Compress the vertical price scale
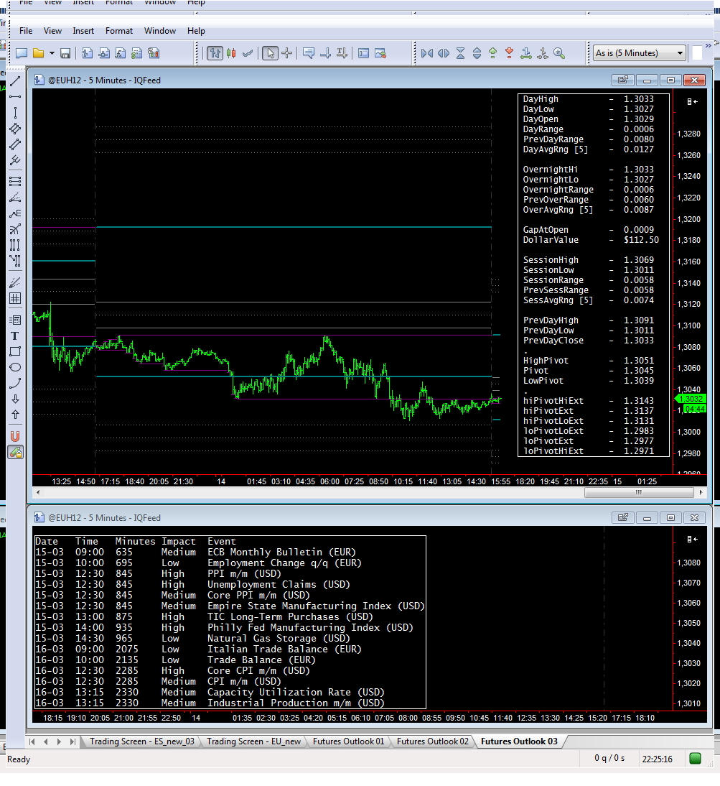This screenshot has height=786, width=720. [461, 53]
